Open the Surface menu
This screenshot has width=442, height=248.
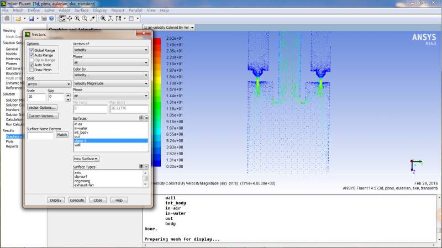click(81, 10)
